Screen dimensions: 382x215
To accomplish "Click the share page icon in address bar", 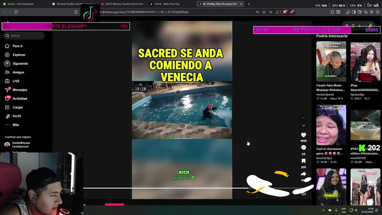I will point(278,12).
